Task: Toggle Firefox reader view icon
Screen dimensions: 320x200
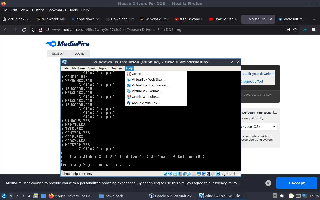Action: 288,30
